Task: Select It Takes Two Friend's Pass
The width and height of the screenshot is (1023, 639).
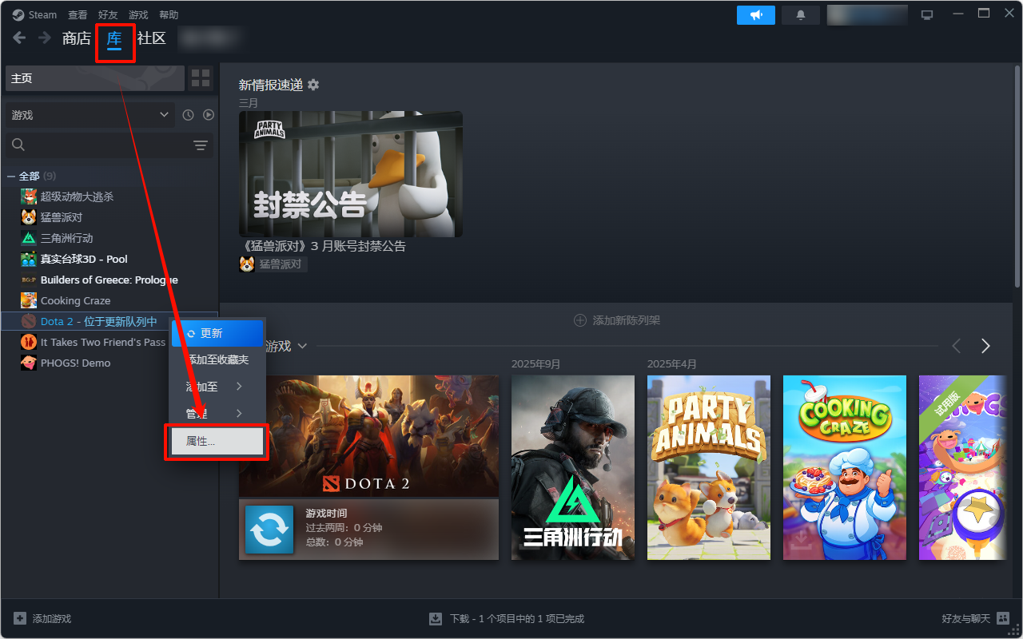Action: pyautogui.click(x=103, y=342)
